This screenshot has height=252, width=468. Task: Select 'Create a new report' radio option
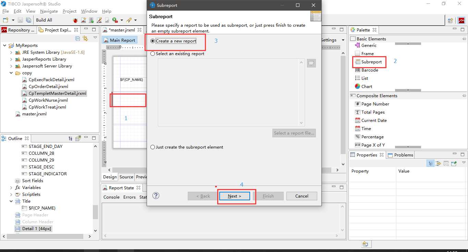(x=173, y=41)
